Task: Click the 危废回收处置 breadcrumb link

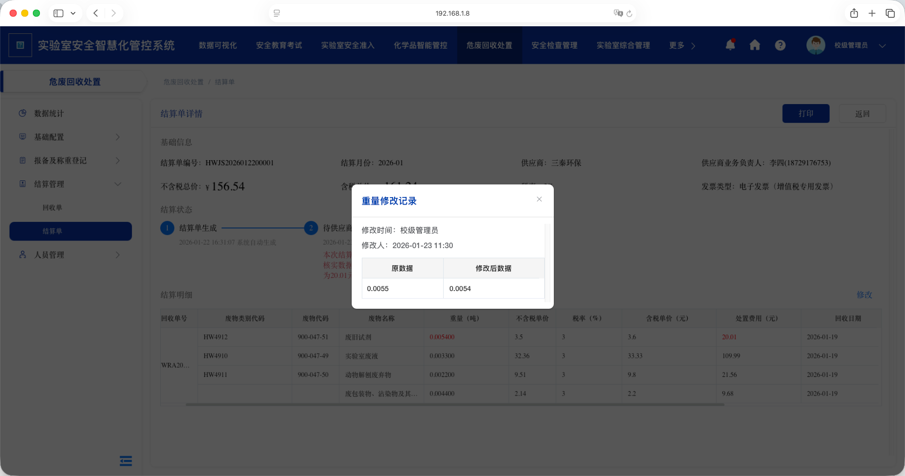Action: tap(183, 82)
